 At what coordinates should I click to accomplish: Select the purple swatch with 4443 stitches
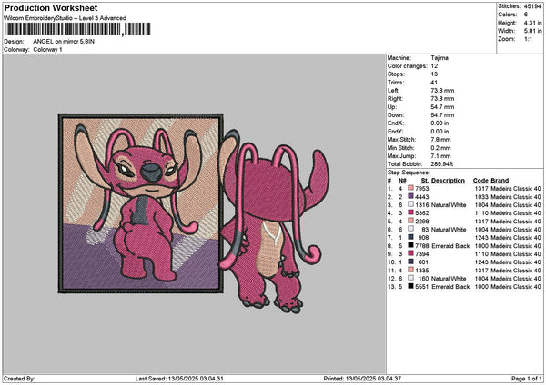click(x=412, y=196)
